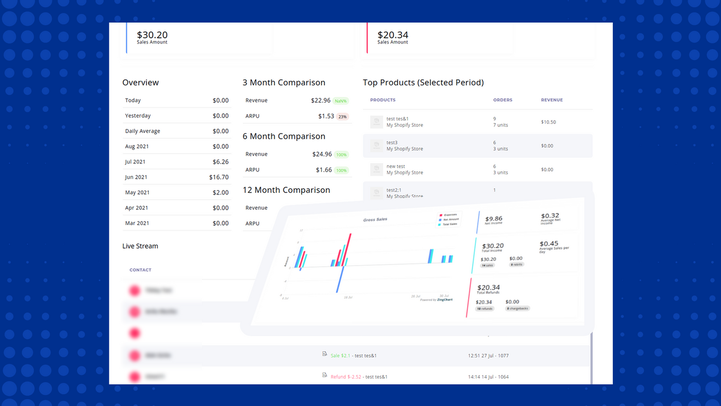Open the first contact avatar in Live Stream
Image resolution: width=721 pixels, height=406 pixels.
135,290
